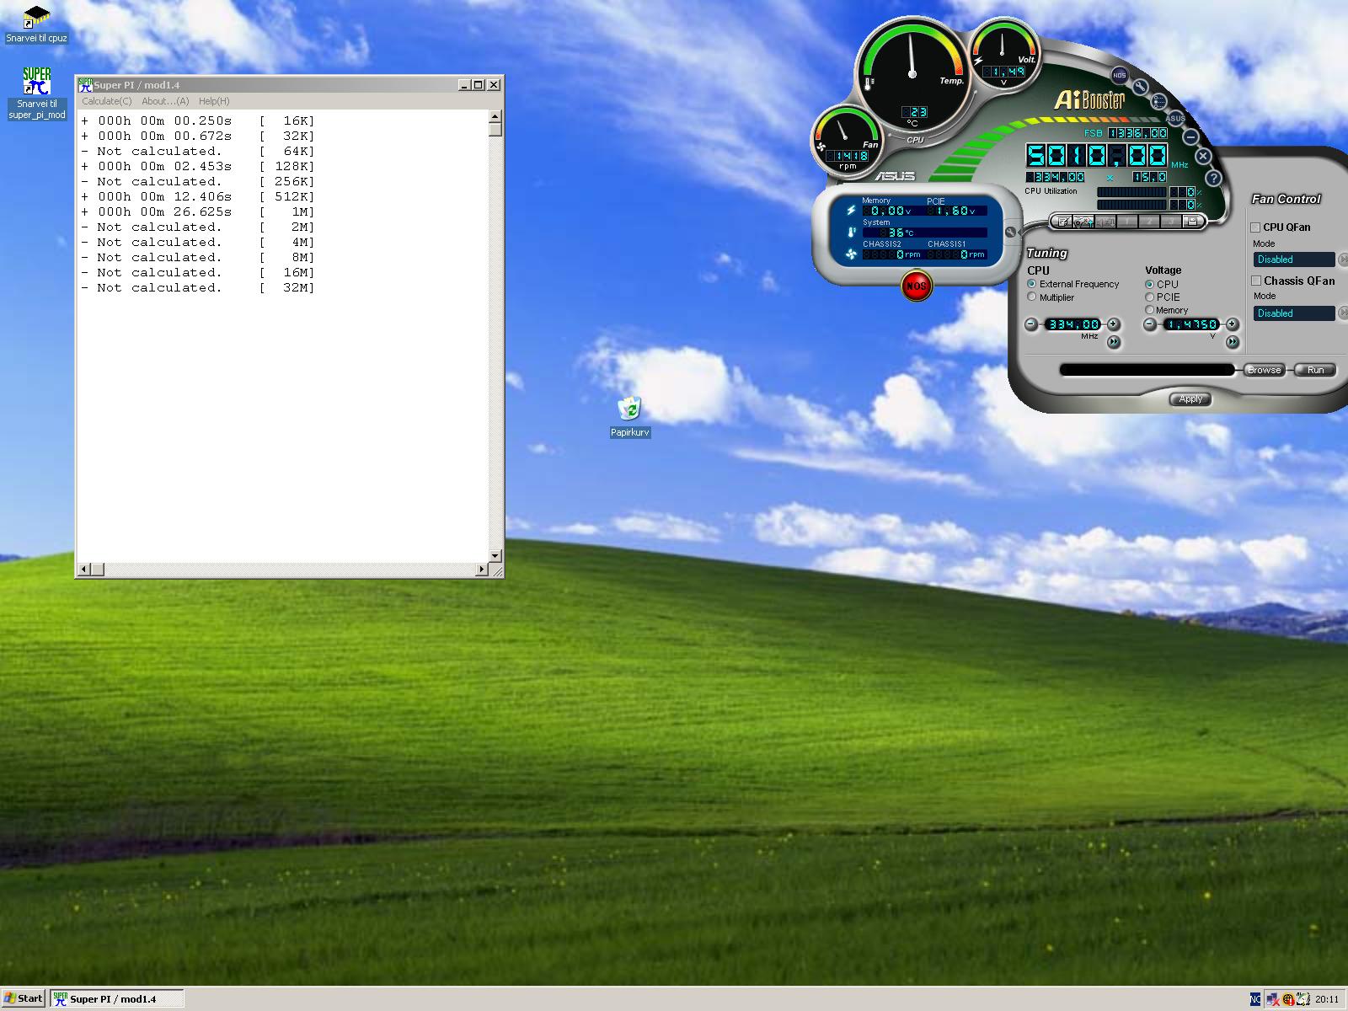The height and width of the screenshot is (1011, 1348).
Task: Click the 5010,00 MHz CPU speed readout
Action: [x=1096, y=155]
